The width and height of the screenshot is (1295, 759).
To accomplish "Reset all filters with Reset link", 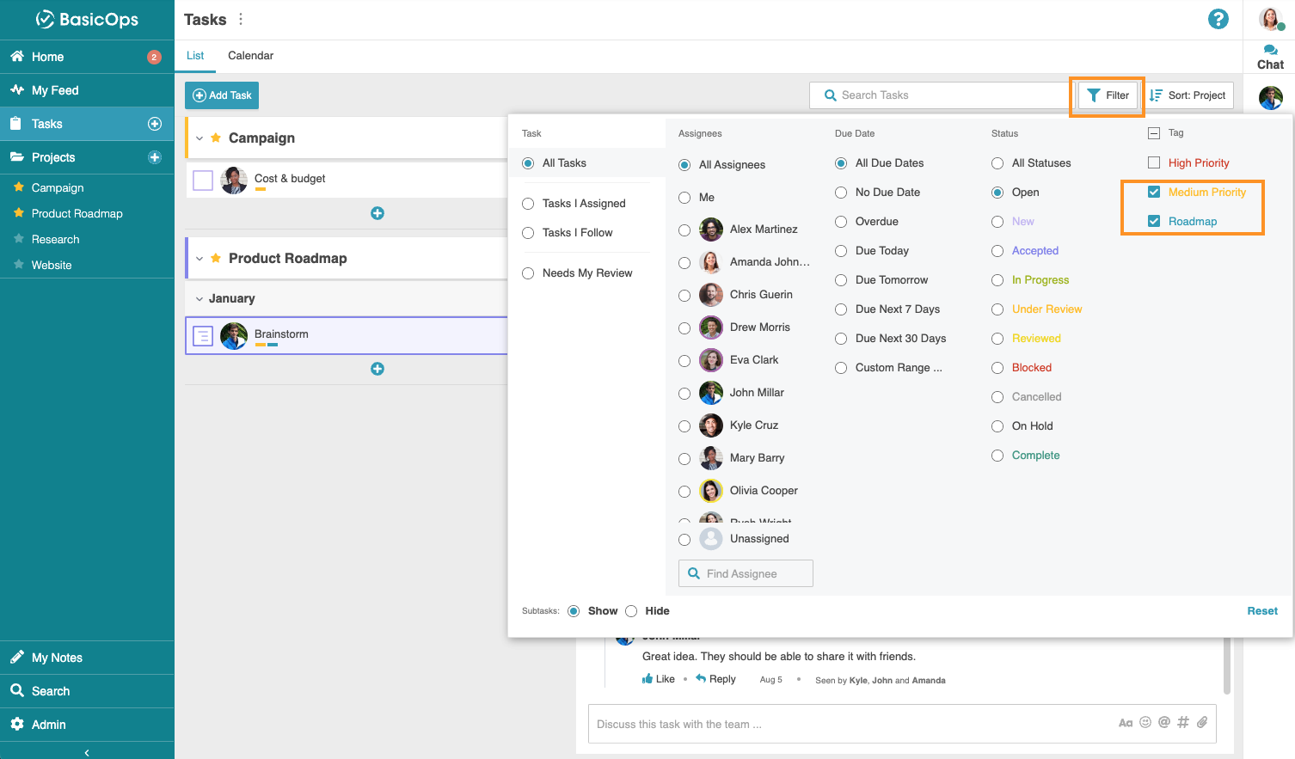I will click(1261, 611).
